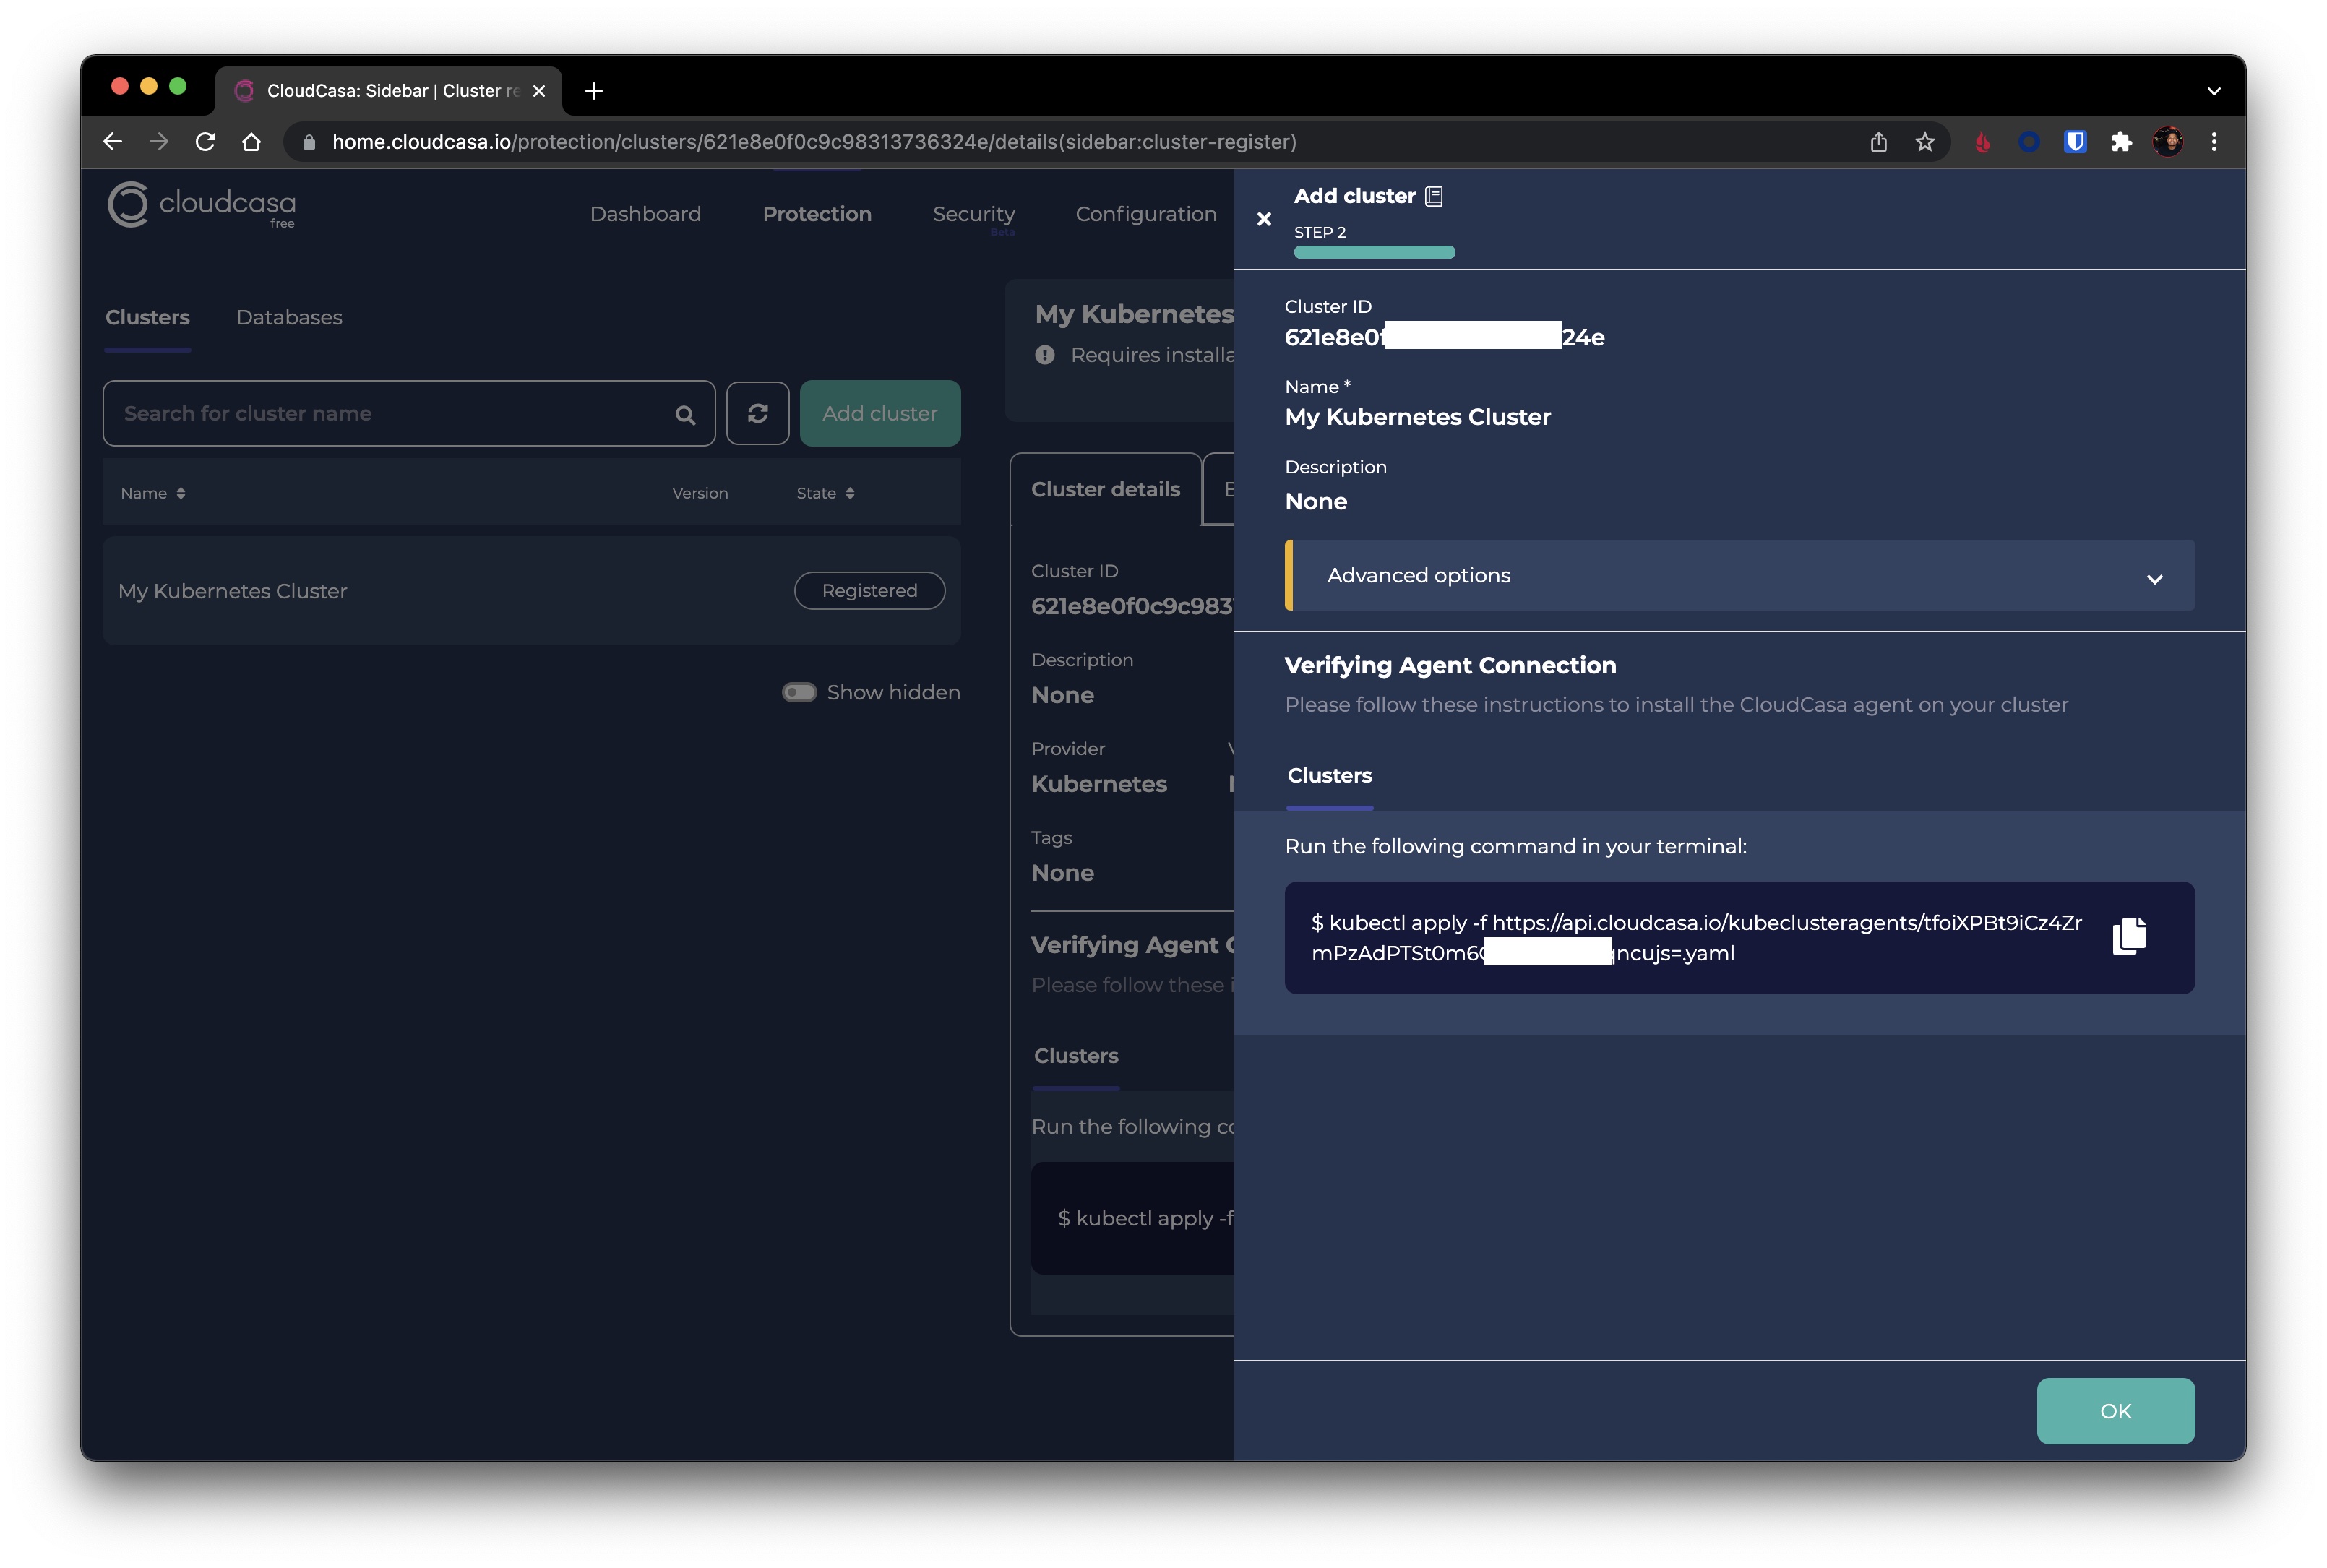Open the documentation icon next to Add cluster
Image resolution: width=2327 pixels, height=1568 pixels.
click(1433, 196)
